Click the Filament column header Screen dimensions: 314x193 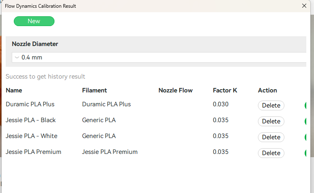click(94, 90)
